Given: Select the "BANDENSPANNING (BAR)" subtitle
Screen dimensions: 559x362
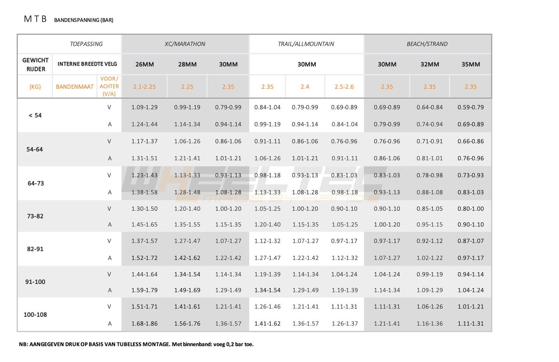Looking at the screenshot, I should [84, 20].
